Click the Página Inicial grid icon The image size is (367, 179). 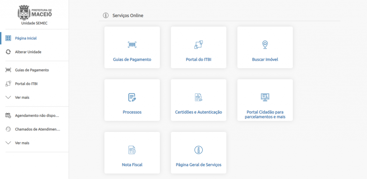point(8,38)
